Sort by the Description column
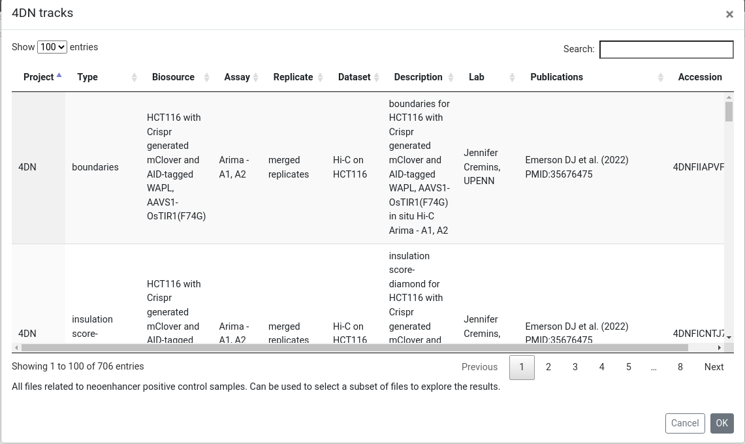Viewport: 745px width, 444px height. (x=450, y=76)
